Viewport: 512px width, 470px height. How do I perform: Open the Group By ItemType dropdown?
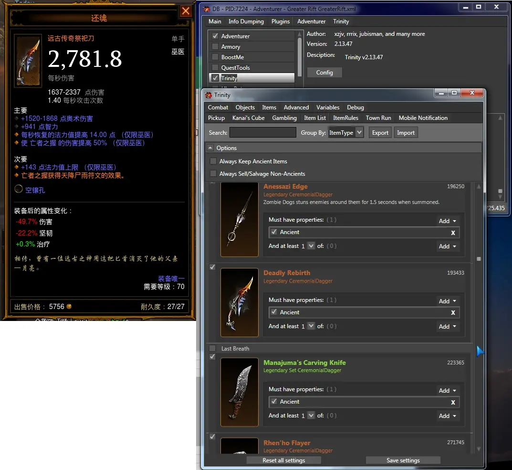point(346,132)
